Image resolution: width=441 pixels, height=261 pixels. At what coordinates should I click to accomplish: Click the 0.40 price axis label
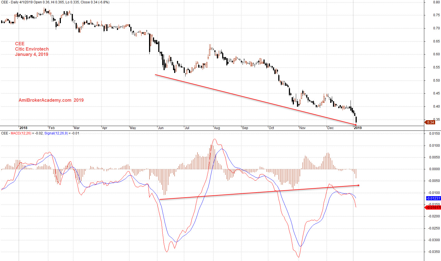click(436, 106)
